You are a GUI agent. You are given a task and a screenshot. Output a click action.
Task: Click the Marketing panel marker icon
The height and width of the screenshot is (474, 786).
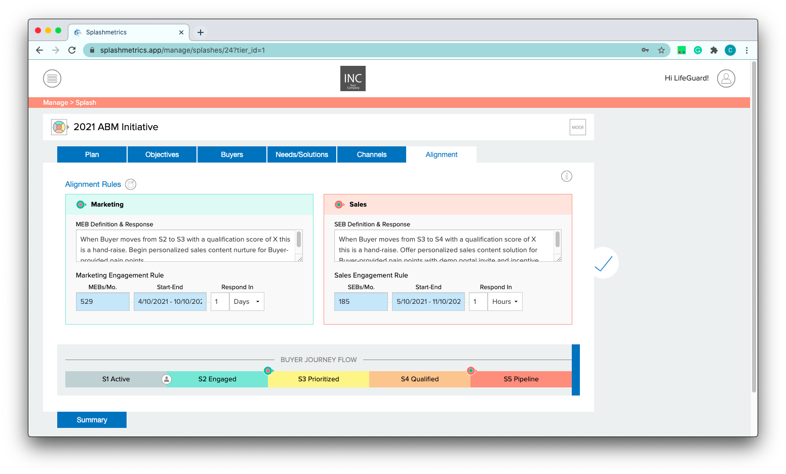pyautogui.click(x=81, y=205)
